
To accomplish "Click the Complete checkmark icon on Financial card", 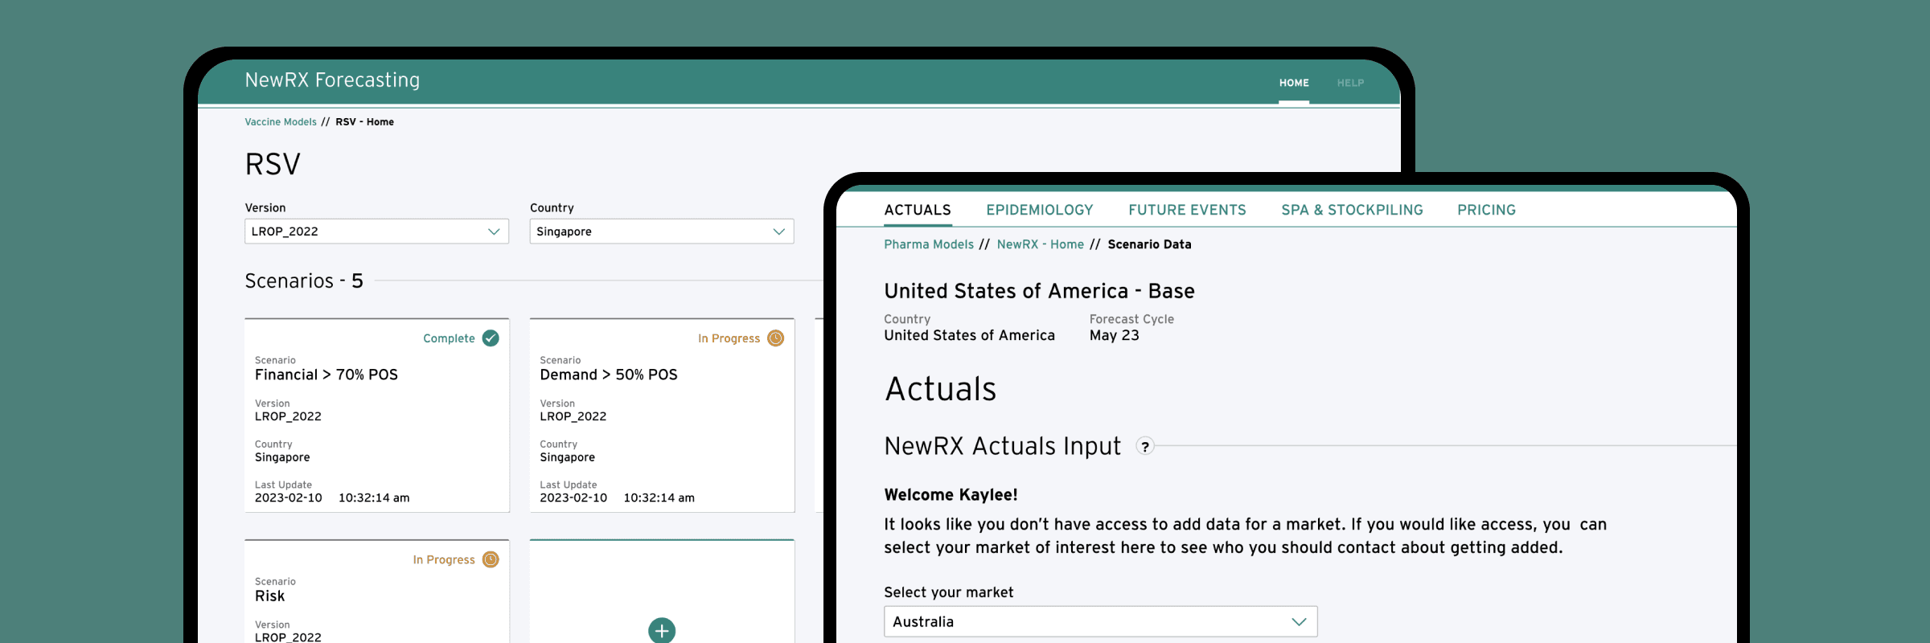I will (491, 338).
